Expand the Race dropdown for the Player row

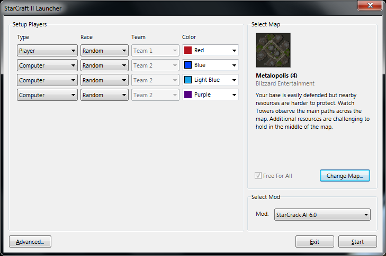coord(104,51)
